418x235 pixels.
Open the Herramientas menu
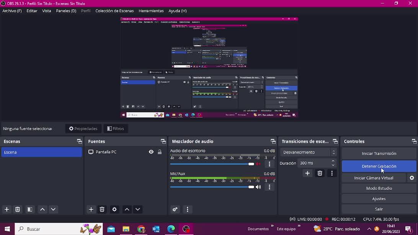click(x=151, y=11)
